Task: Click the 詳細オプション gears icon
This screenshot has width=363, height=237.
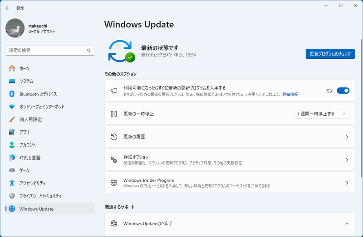Action: [114, 160]
